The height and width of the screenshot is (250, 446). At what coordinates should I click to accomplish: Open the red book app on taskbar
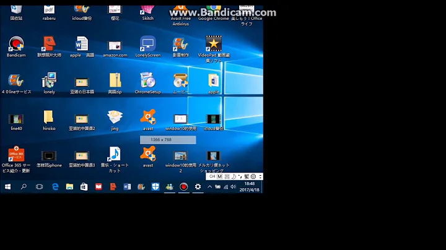[98, 187]
